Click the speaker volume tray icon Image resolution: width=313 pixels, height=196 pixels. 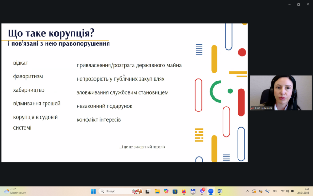coord(287,191)
